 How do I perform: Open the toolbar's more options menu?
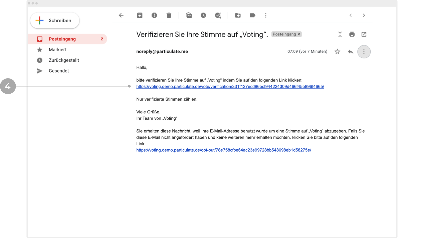pyautogui.click(x=266, y=15)
